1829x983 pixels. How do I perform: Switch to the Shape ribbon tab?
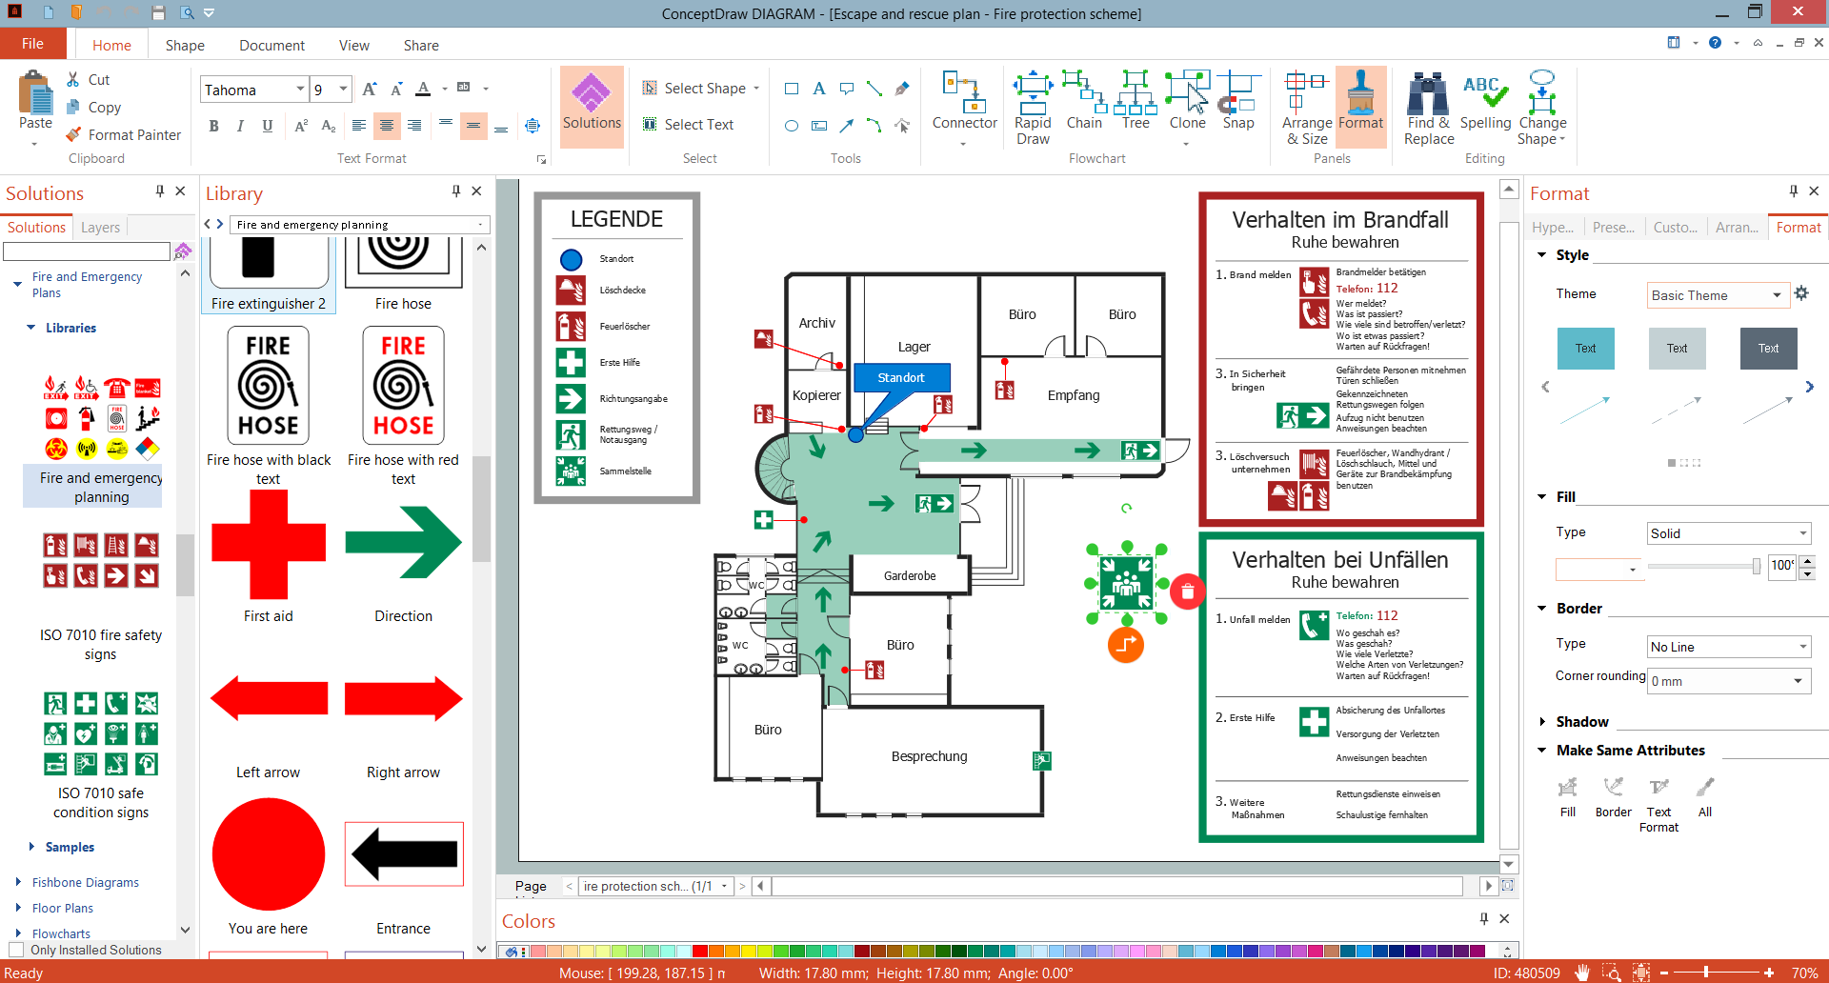click(184, 45)
